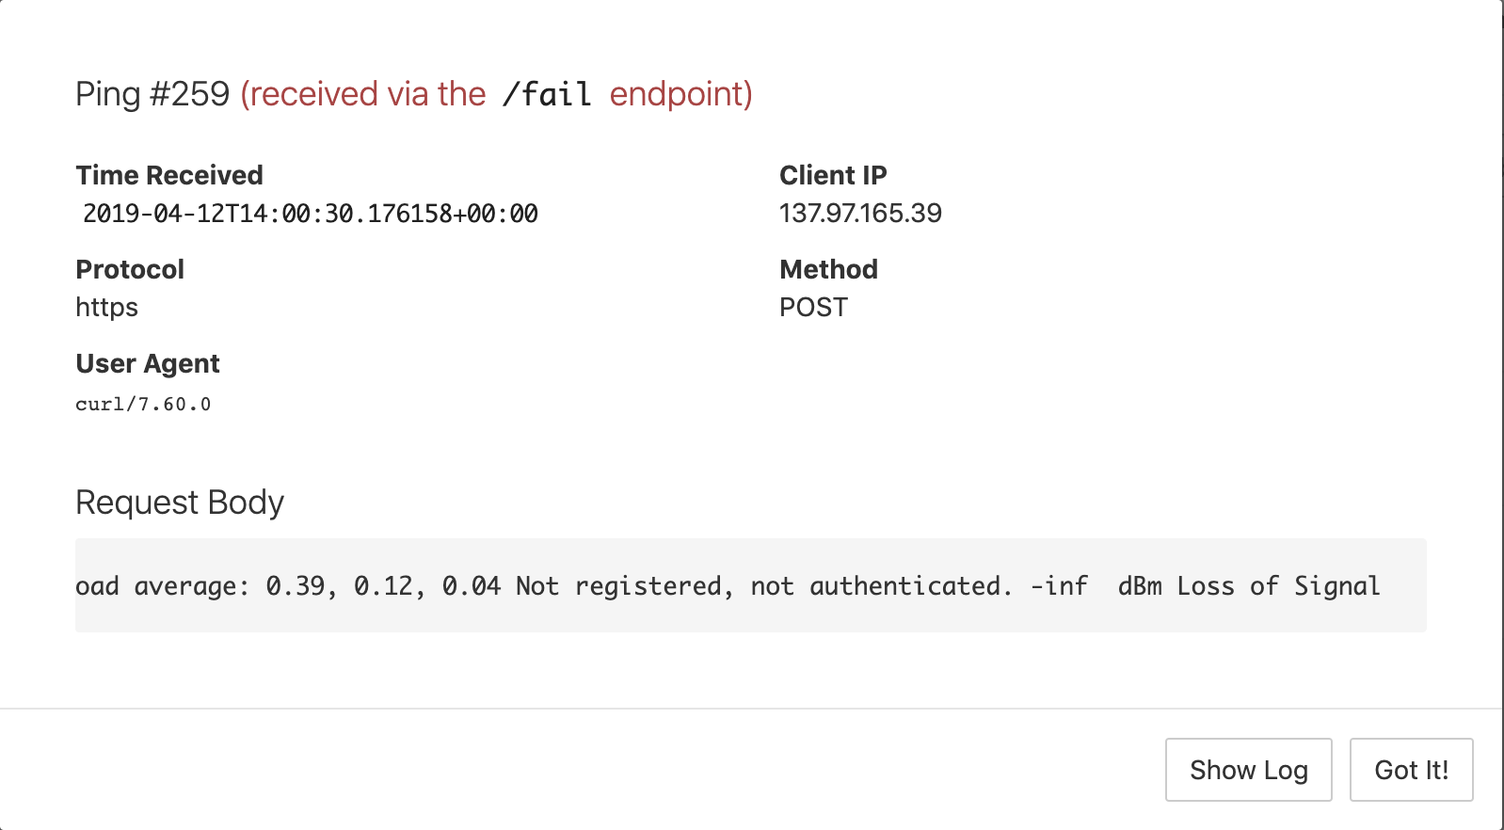This screenshot has width=1504, height=830.
Task: Select the 2019-04-12 timestamp value
Action: pyautogui.click(x=311, y=214)
